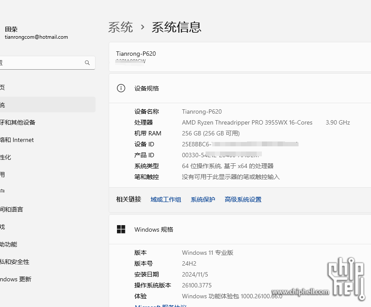The width and height of the screenshot is (371, 307).
Task: Open the 域或工作组 link
Action: (x=165, y=199)
